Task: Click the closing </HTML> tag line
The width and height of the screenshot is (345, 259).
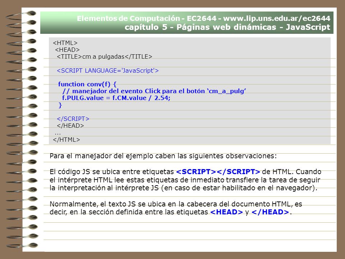Action: point(66,140)
